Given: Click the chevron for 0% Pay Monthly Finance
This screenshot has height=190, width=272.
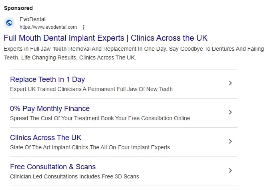Looking at the screenshot, I should point(230,112).
